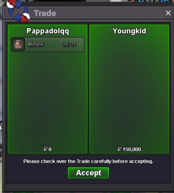The height and width of the screenshot is (193, 174).
Task: Click the trade warning message text
Action: pyautogui.click(x=88, y=161)
